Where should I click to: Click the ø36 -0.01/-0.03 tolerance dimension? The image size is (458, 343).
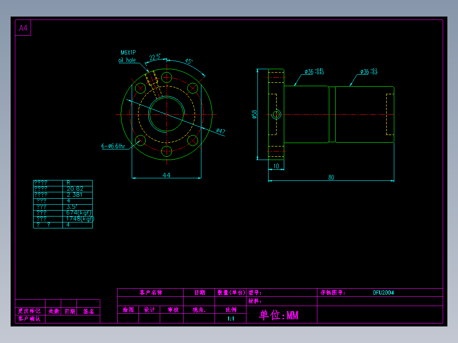(314, 71)
